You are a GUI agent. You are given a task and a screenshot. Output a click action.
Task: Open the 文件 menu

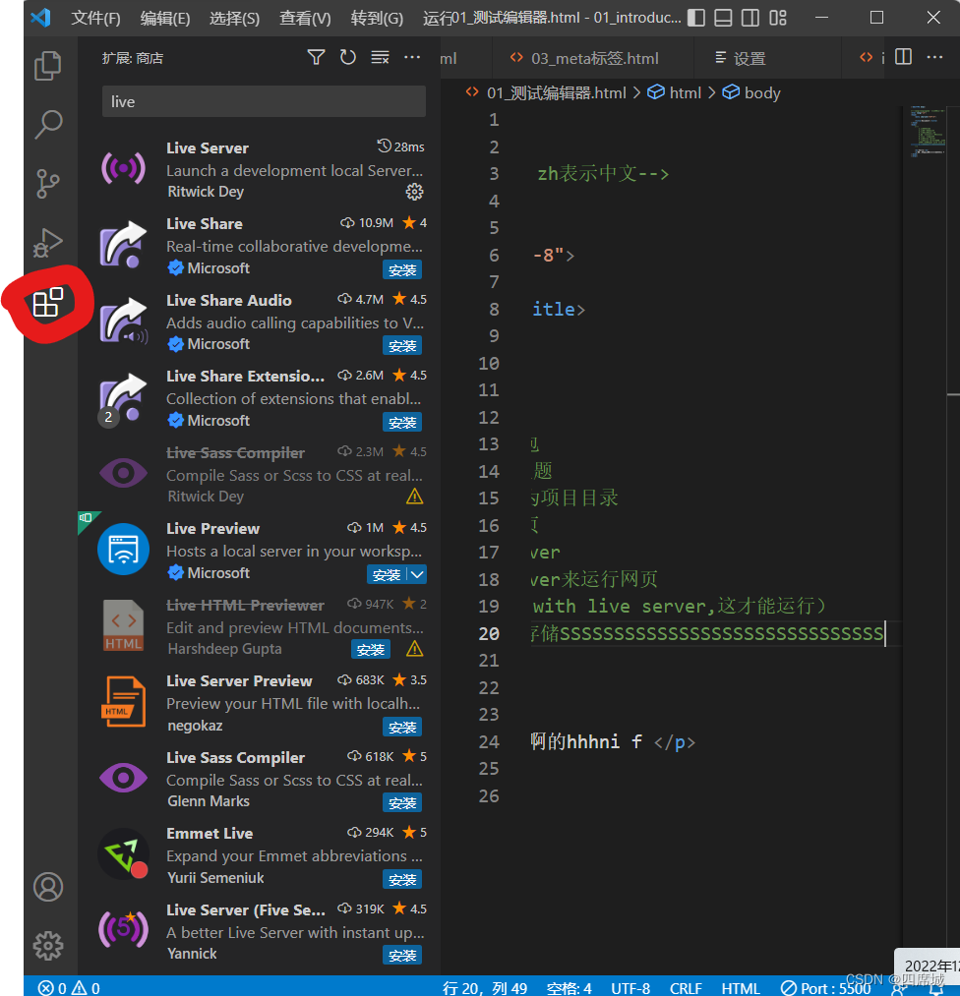coord(93,18)
